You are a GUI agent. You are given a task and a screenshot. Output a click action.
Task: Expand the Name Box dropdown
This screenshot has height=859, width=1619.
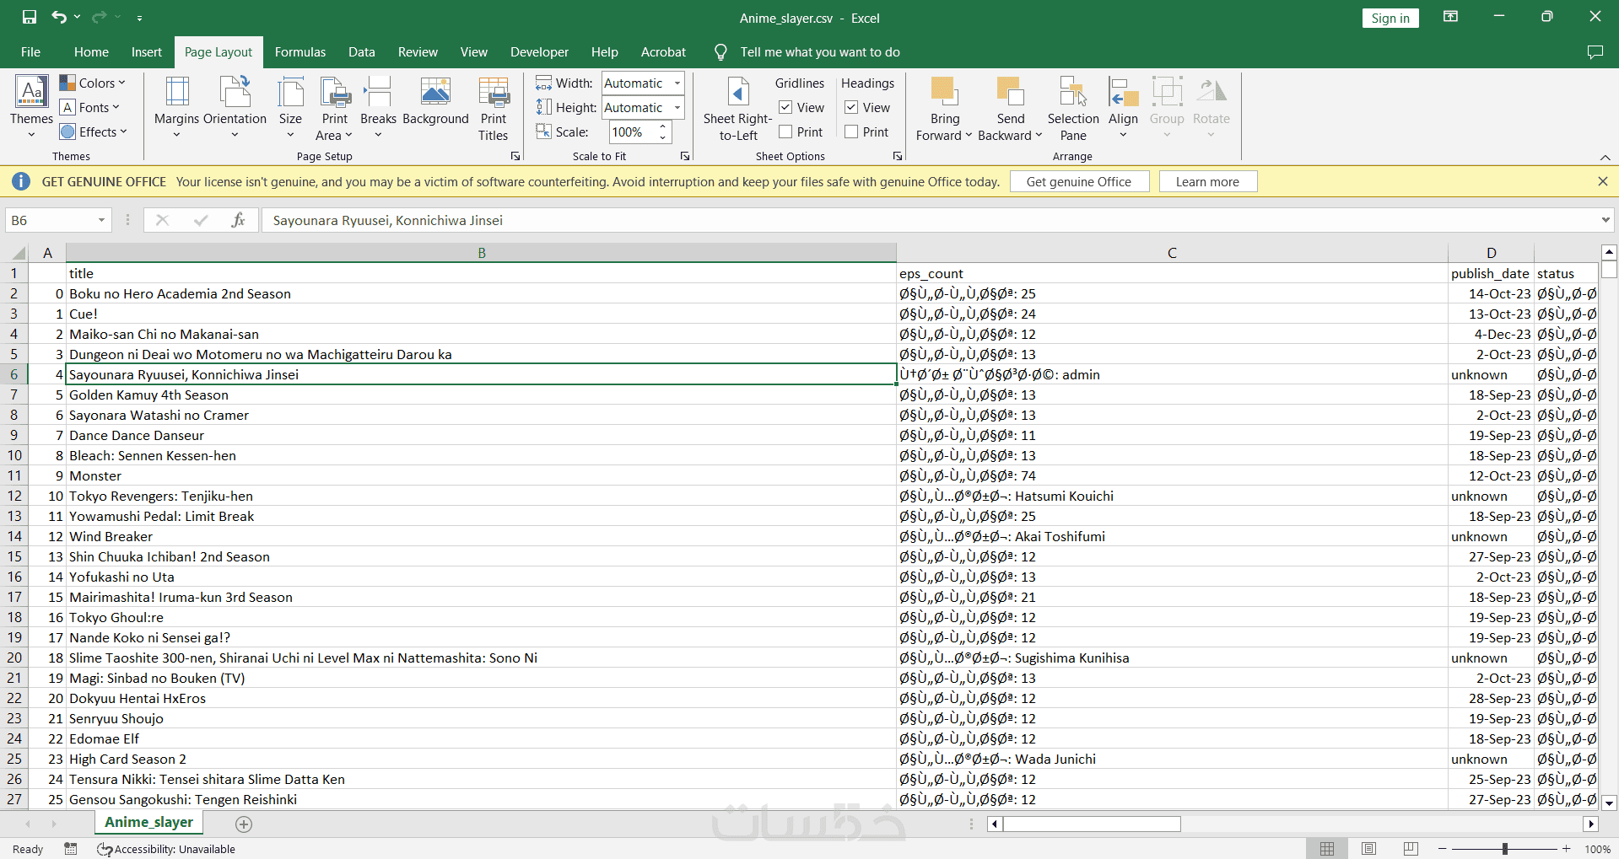point(101,220)
